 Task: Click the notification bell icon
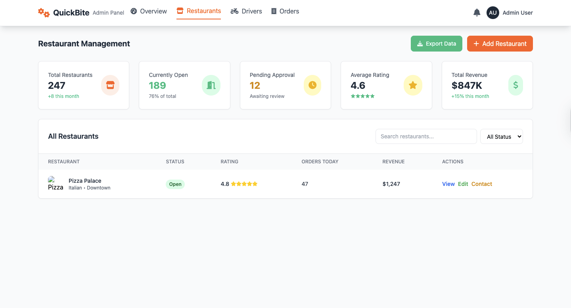click(x=477, y=13)
